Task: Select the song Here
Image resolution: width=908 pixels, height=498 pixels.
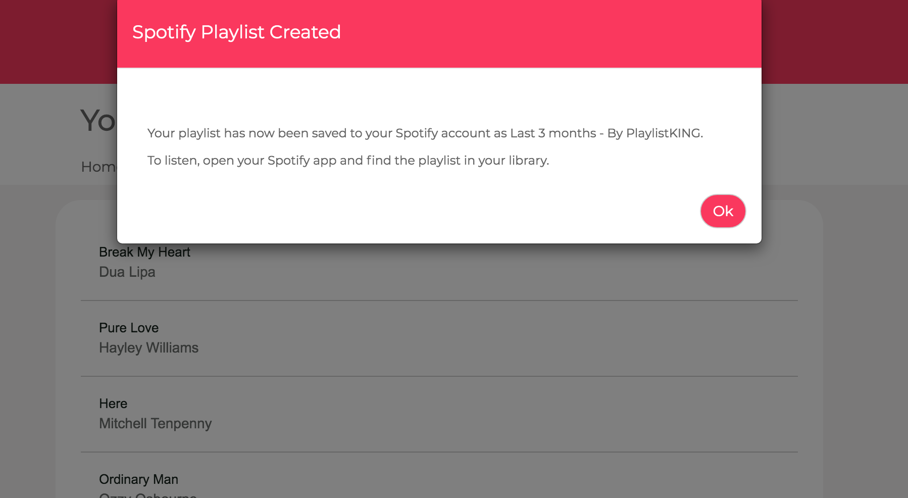Action: [x=112, y=403]
